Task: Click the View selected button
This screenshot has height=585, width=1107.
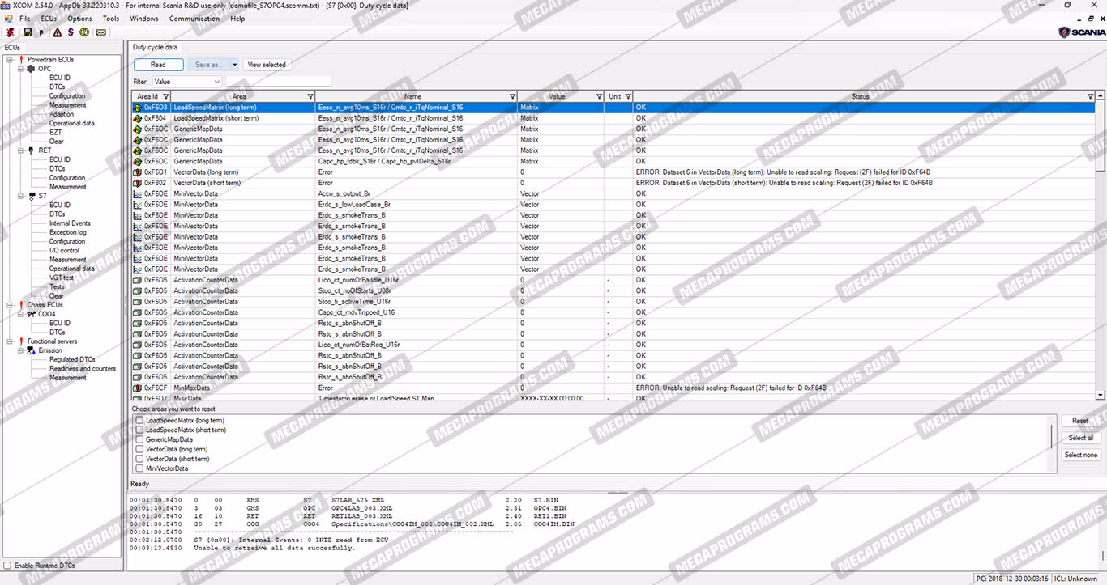Action: (267, 65)
